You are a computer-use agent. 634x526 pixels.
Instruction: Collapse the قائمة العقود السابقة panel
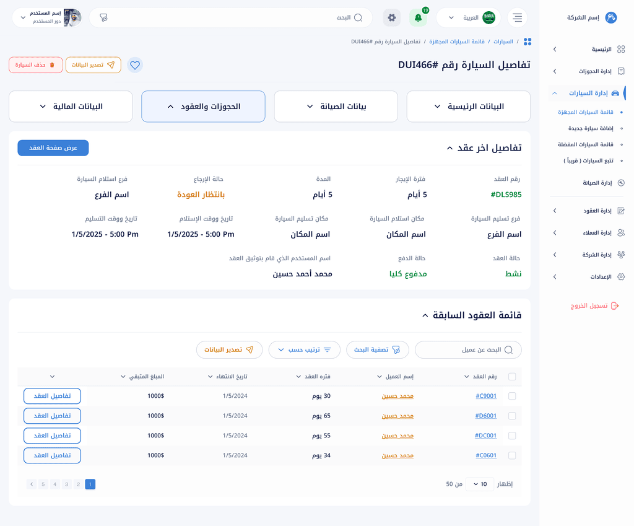425,315
